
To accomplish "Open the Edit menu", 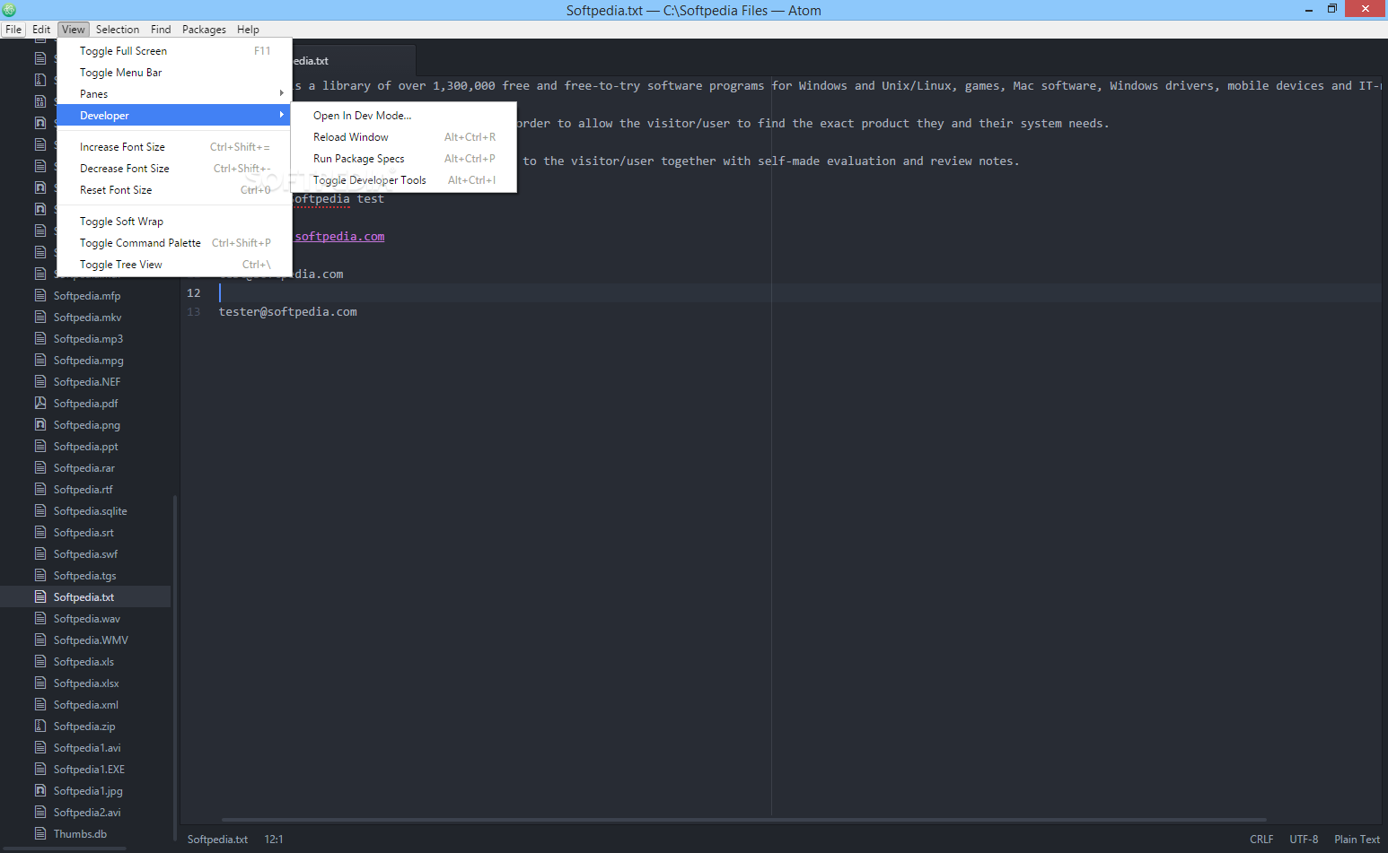I will [41, 30].
